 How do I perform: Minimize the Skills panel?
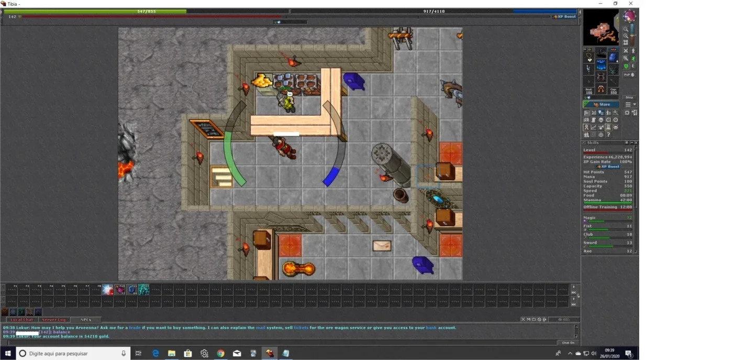coord(631,143)
